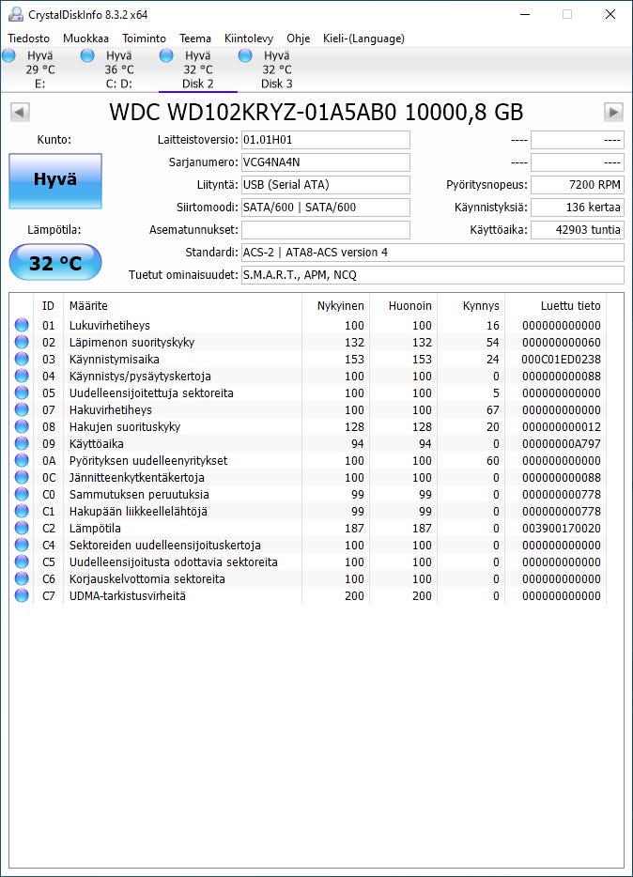Open the Kieli-(Language) menu
Viewport: 633px width, 877px height.
tap(363, 38)
